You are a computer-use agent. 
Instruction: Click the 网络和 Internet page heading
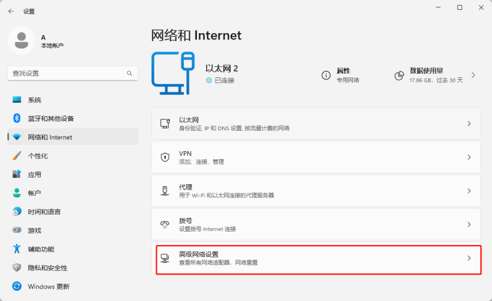196,35
